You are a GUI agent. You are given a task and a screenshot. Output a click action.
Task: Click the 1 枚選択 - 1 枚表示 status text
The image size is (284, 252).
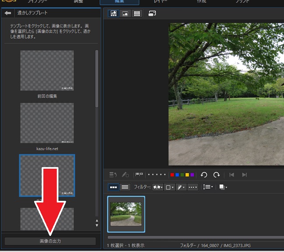[x=125, y=245]
